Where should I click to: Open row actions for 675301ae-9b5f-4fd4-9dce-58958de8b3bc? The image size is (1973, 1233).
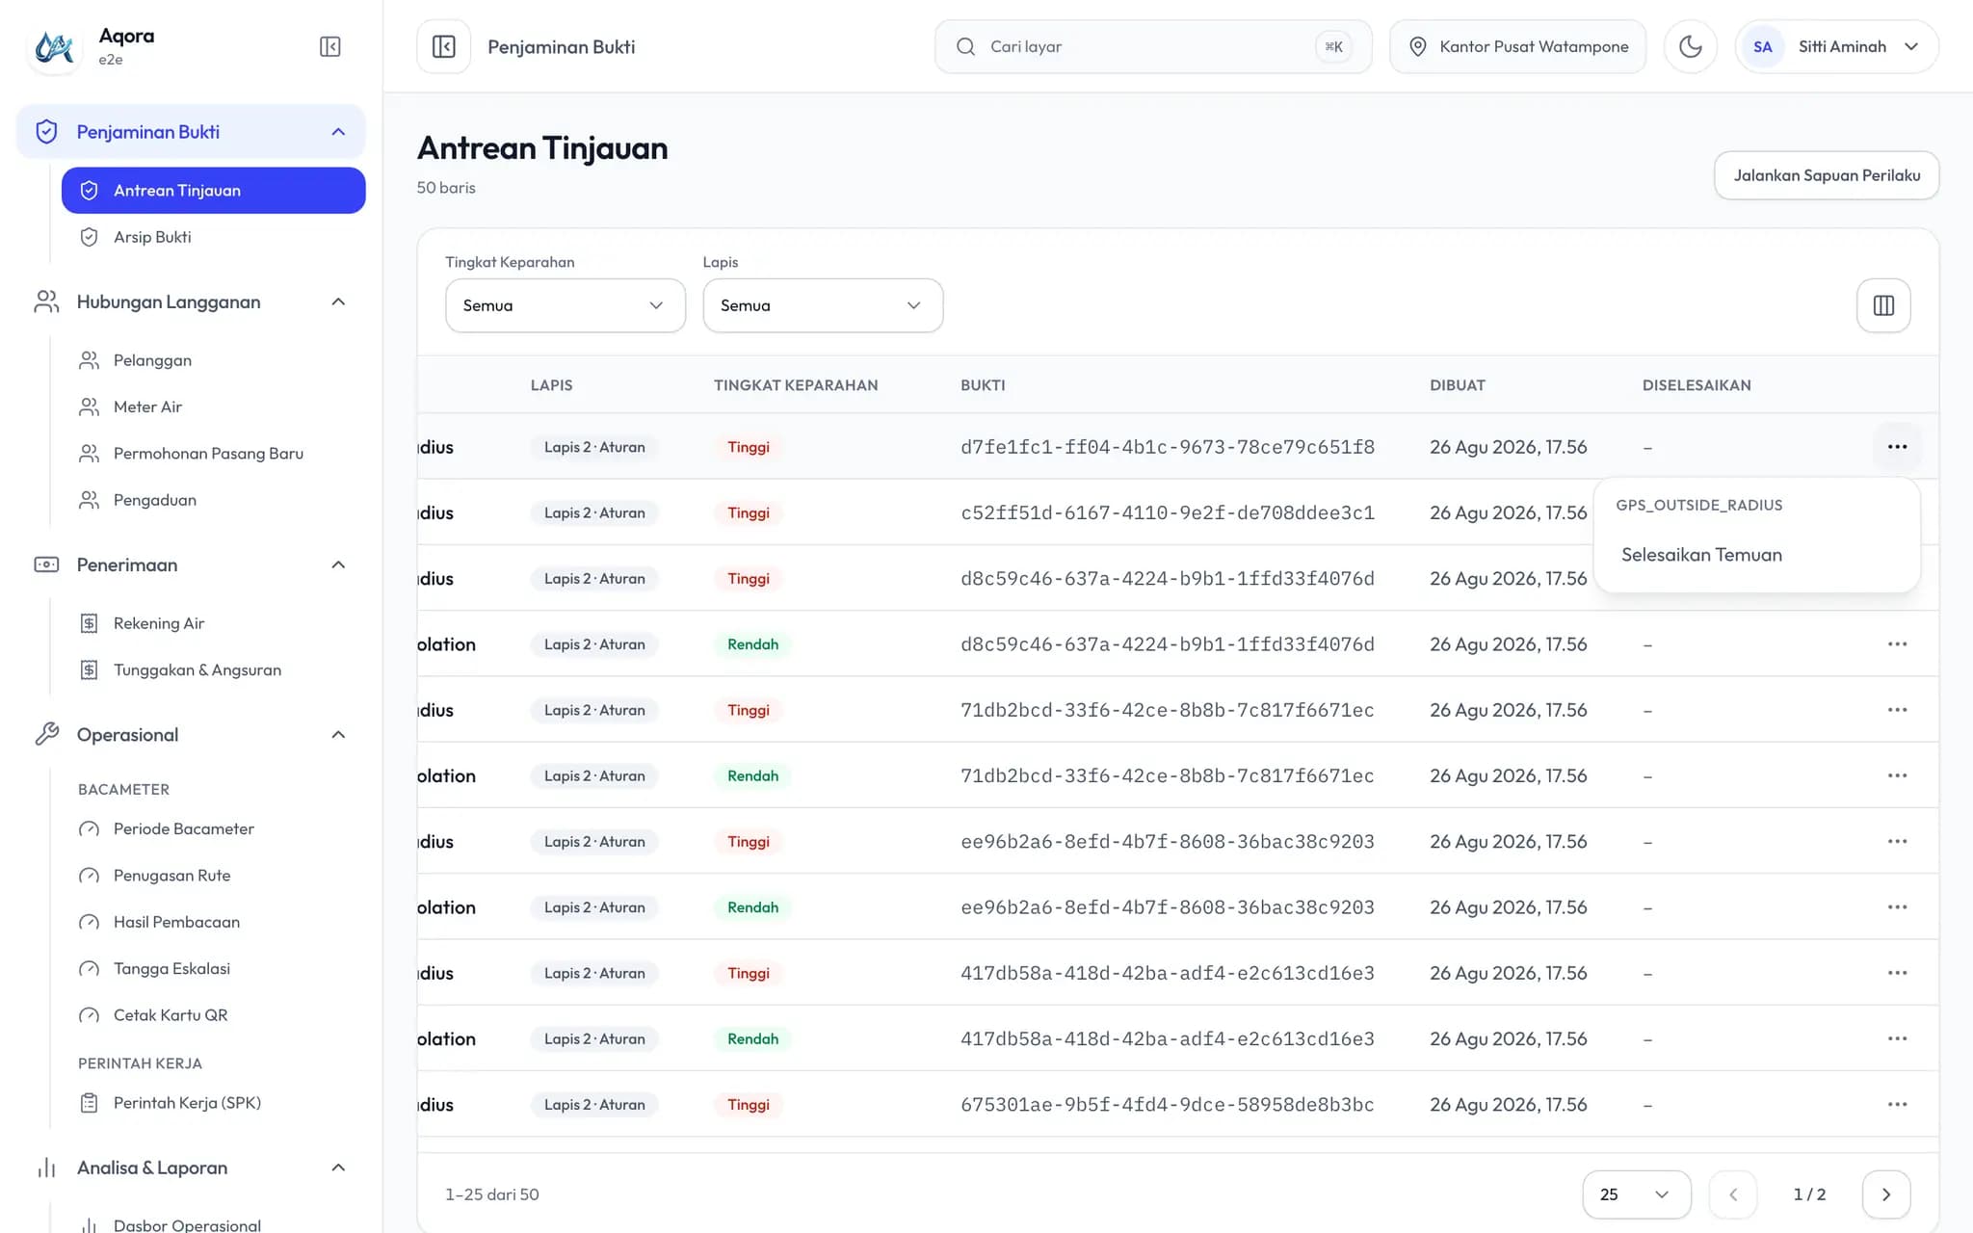(x=1897, y=1105)
